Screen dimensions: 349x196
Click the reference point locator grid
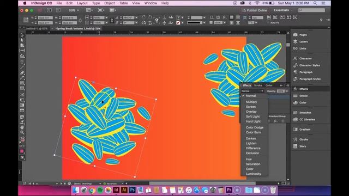(x=26, y=20)
